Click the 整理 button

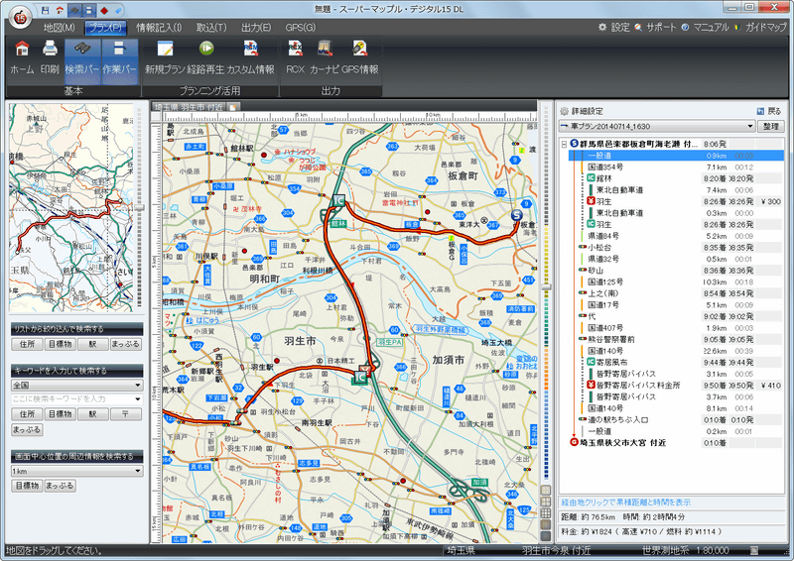[x=771, y=126]
